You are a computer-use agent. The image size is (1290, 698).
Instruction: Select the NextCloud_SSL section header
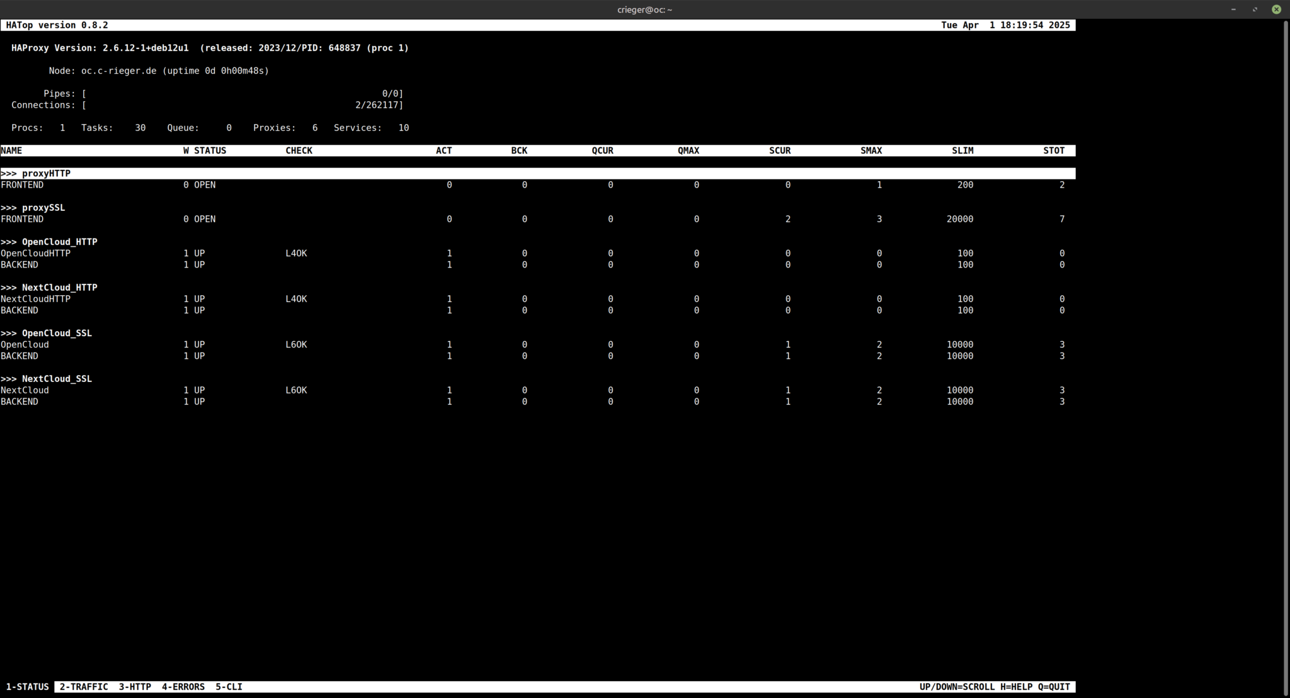[x=47, y=378]
